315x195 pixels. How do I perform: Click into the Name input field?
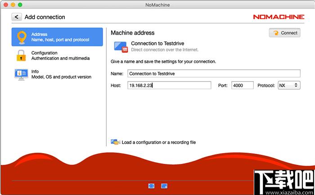[x=214, y=73]
